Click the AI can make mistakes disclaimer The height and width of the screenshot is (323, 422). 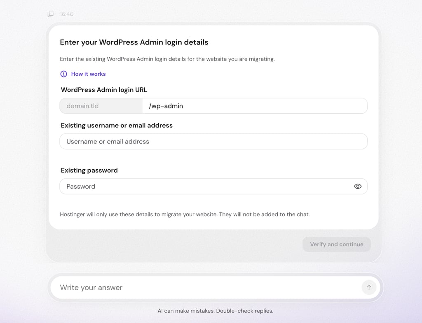(215, 311)
